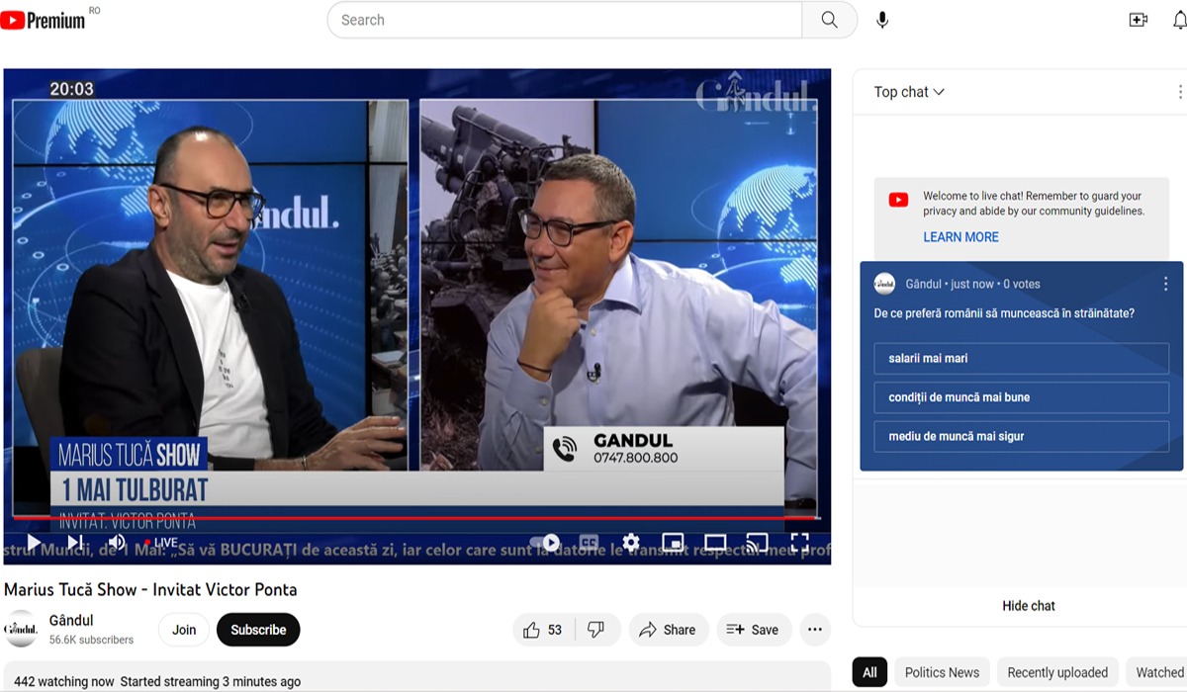Viewport: 1187px width, 692px height.
Task: Open notifications bell icon
Action: (1180, 20)
